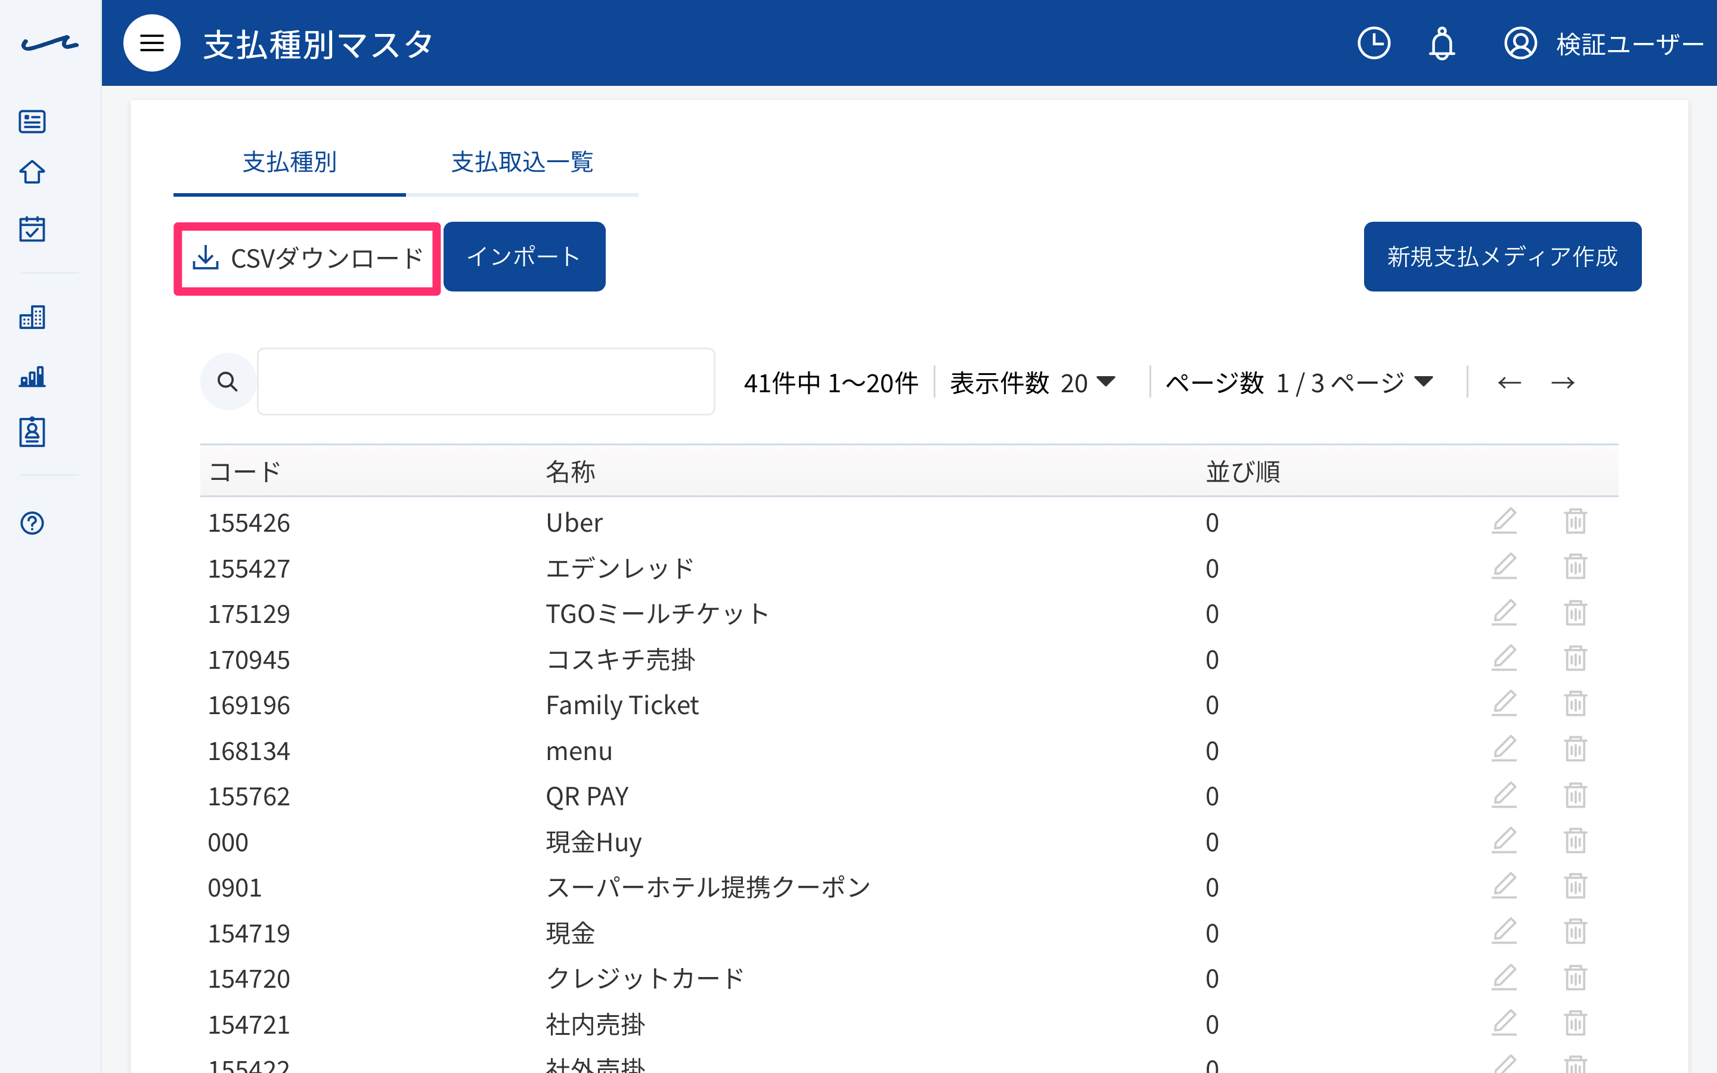This screenshot has height=1073, width=1717.
Task: Edit the TGOミールチケット row
Action: [x=1504, y=613]
